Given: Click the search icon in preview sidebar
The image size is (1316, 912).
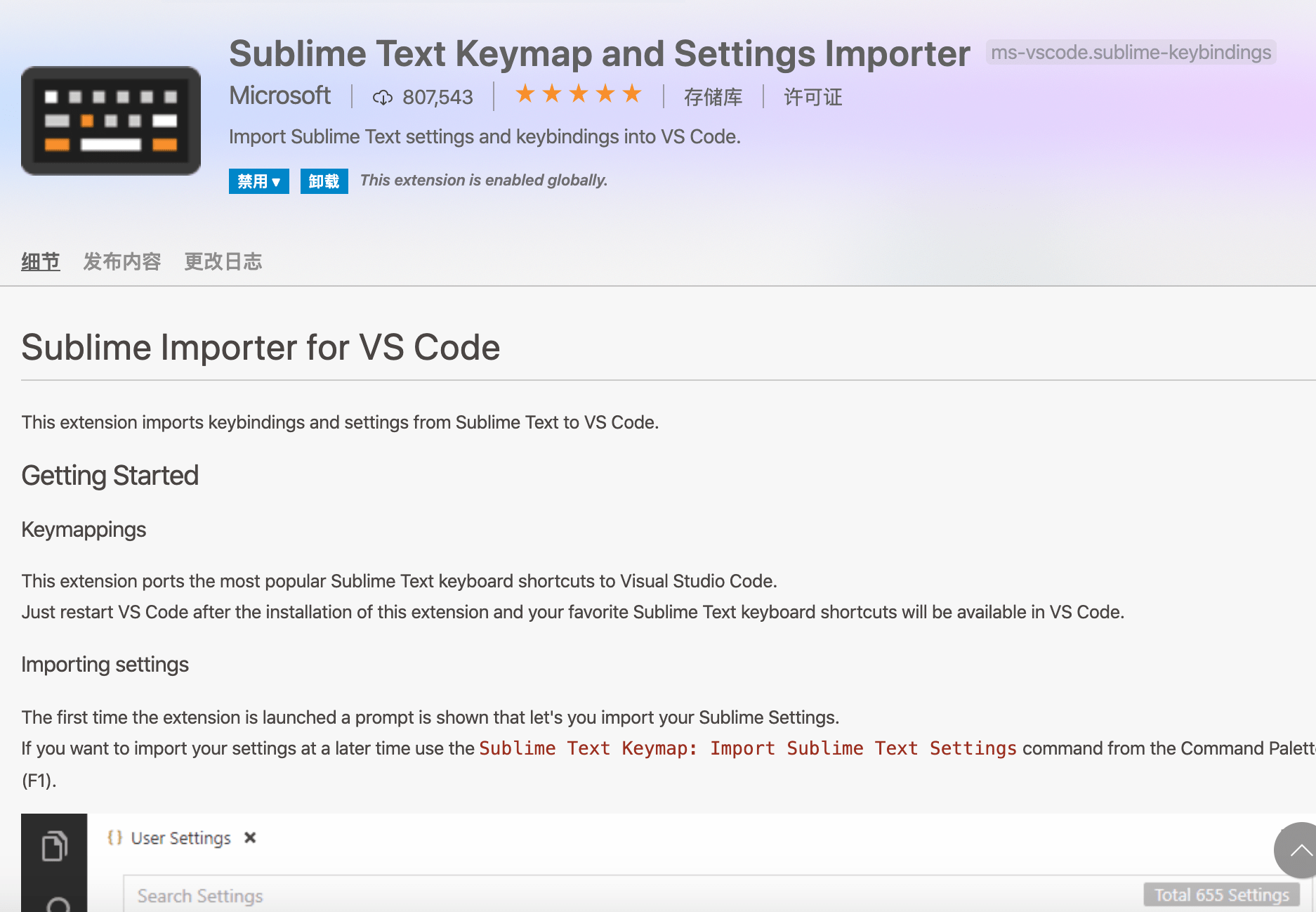Looking at the screenshot, I should (58, 905).
